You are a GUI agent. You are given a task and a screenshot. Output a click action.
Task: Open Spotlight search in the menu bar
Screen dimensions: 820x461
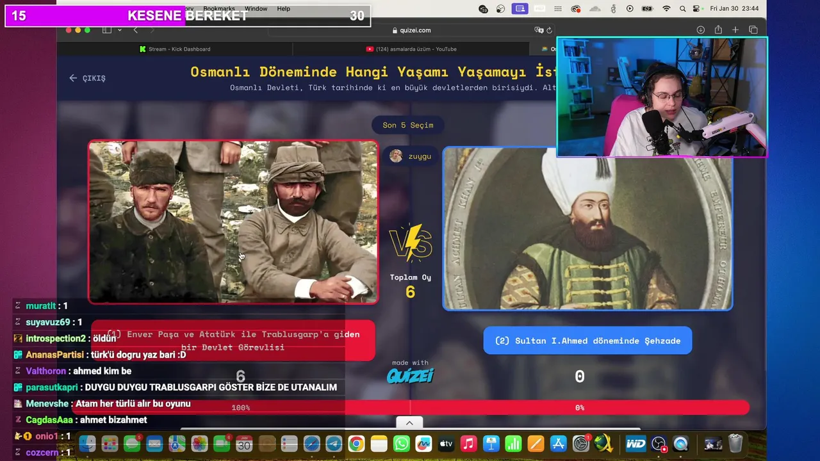tap(683, 9)
